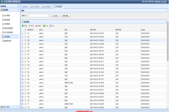Expand the 临时工管理 accordion section
169x112 pixels.
18,107
